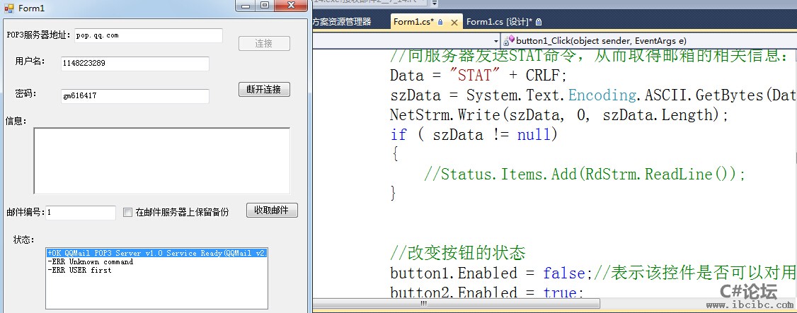
Task: Click the lock icon on Form1.cs tab
Action: (440, 22)
